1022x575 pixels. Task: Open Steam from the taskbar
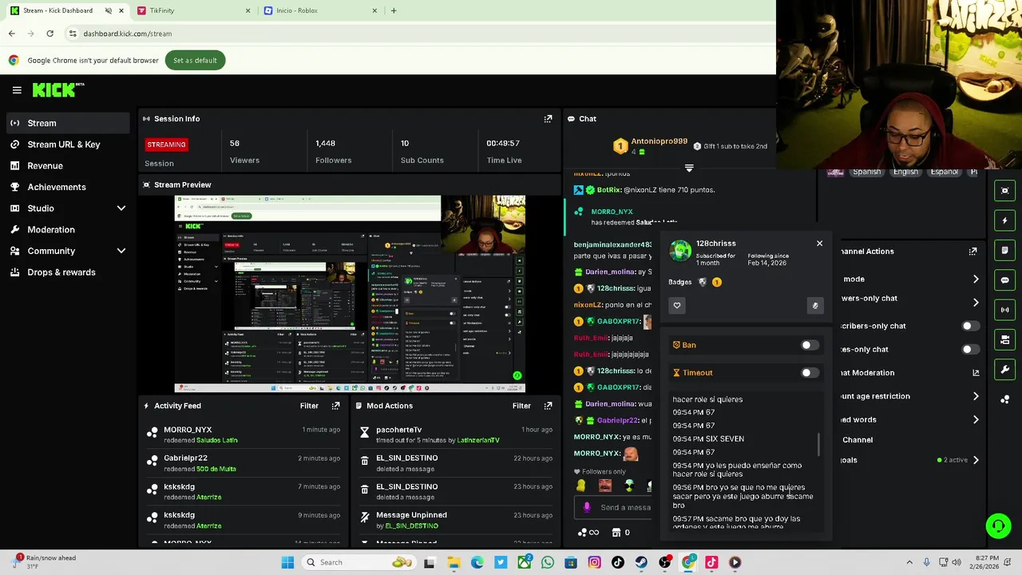pyautogui.click(x=641, y=562)
